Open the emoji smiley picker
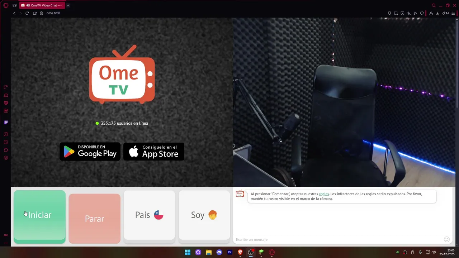 (447, 239)
